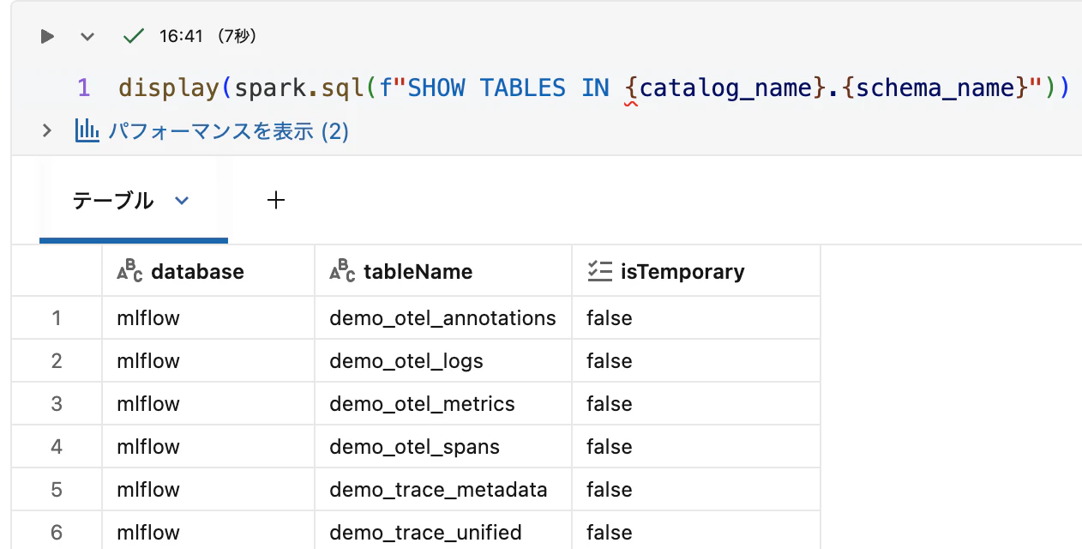Screen dimensions: 1082x549
Task: Sort by the tableName column header
Action: [x=418, y=270]
